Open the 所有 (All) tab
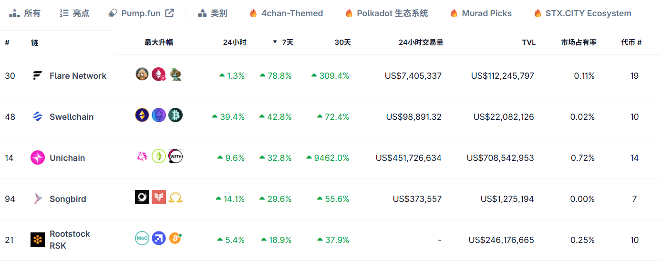This screenshot has height=262, width=661. (x=25, y=13)
